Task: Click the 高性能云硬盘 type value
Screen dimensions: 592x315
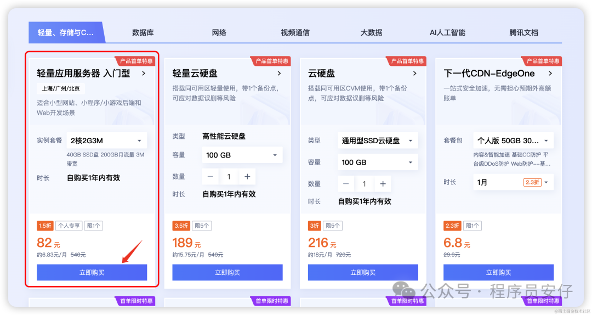Action: pos(224,136)
